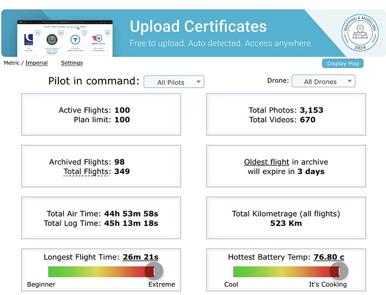Expand the Drone filter combo box
The image size is (386, 295).
(x=323, y=81)
